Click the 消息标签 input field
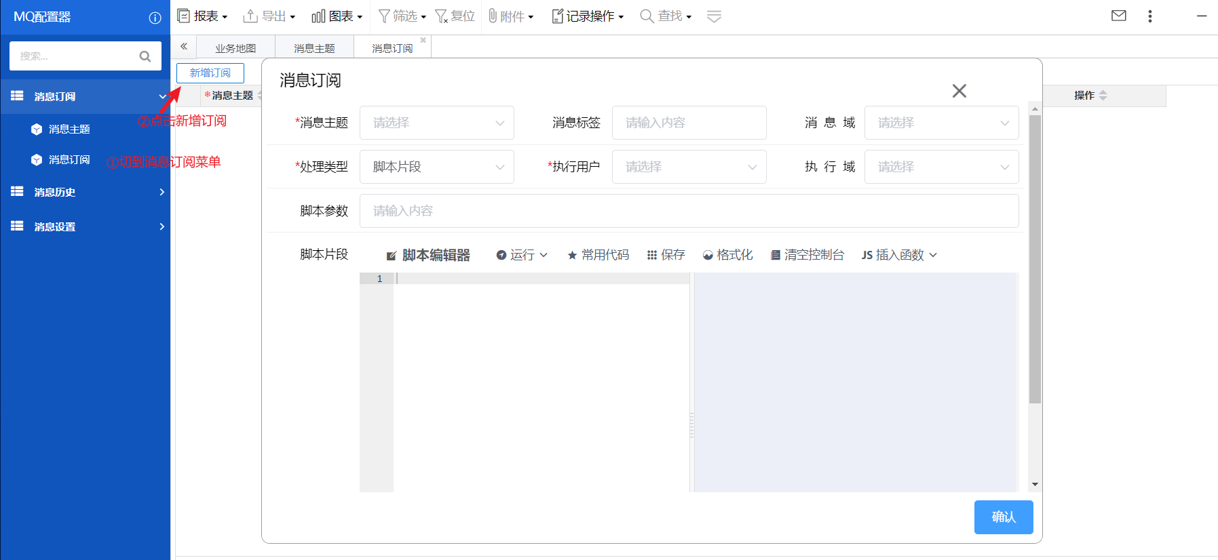1218x560 pixels. pos(689,123)
